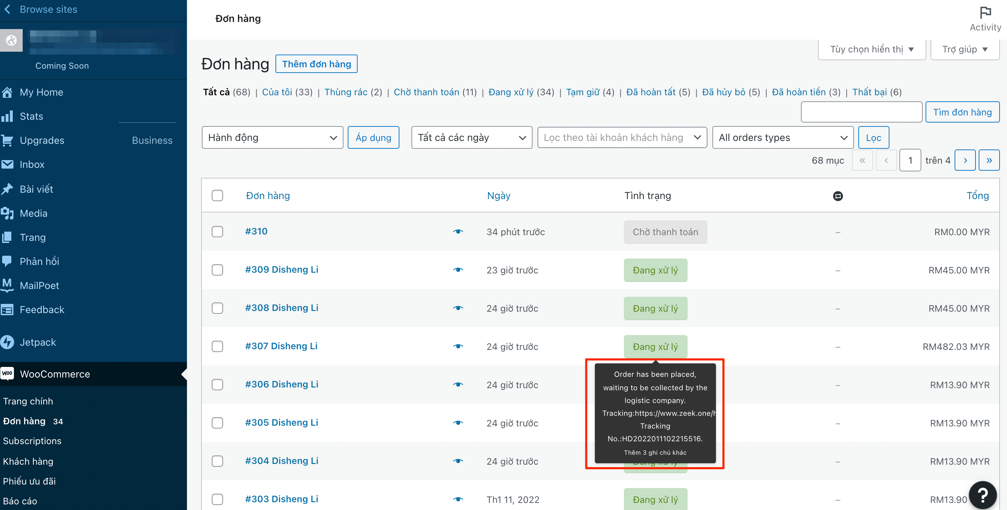Screen dimensions: 1007x510
Task: Click the order notes column header icon
Action: pyautogui.click(x=838, y=196)
